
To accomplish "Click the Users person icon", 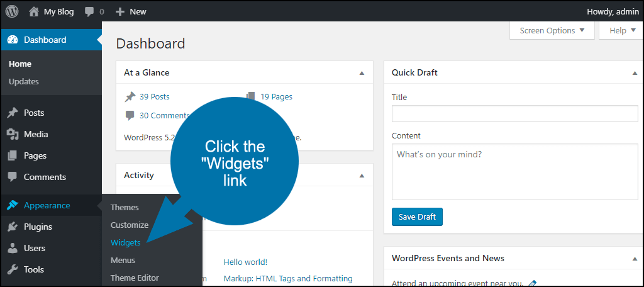I will pos(12,249).
